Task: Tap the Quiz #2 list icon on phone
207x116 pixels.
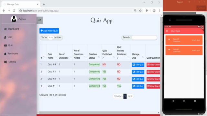Action: click(169, 50)
